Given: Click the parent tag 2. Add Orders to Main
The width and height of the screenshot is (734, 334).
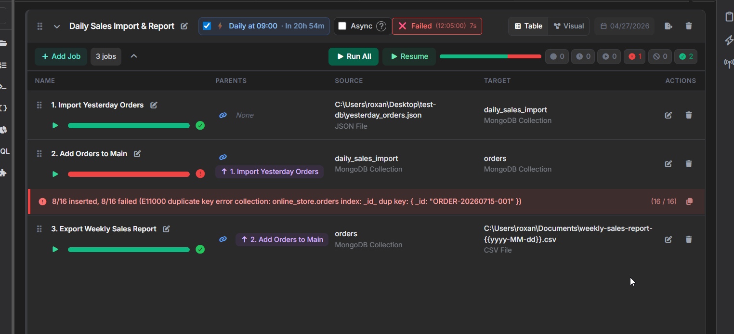Looking at the screenshot, I should (282, 240).
